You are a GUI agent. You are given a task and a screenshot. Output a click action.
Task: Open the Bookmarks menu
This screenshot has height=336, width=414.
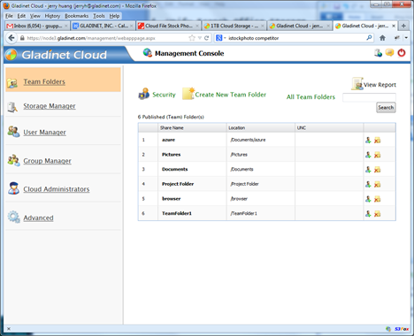(76, 16)
